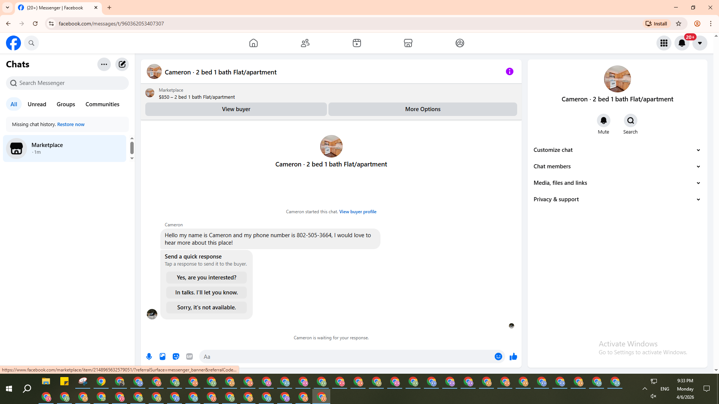Open the Groups icon in top navigation
The height and width of the screenshot is (404, 719).
pyautogui.click(x=460, y=43)
